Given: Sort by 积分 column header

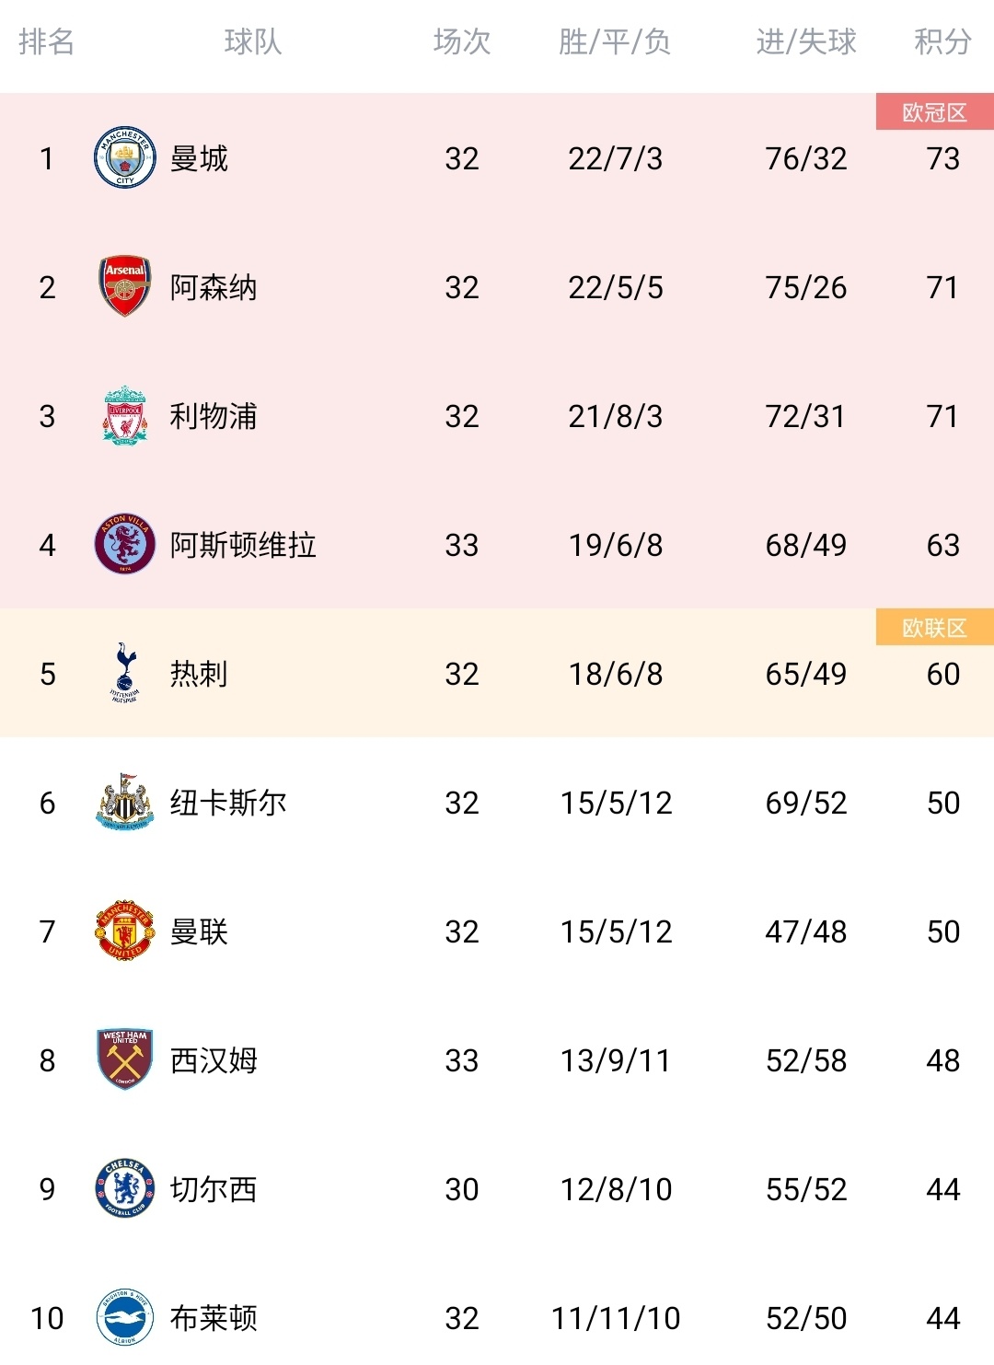Looking at the screenshot, I should (x=942, y=41).
